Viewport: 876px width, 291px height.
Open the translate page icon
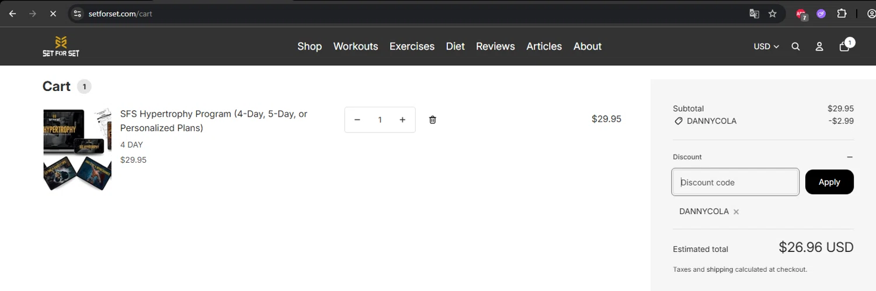[754, 13]
